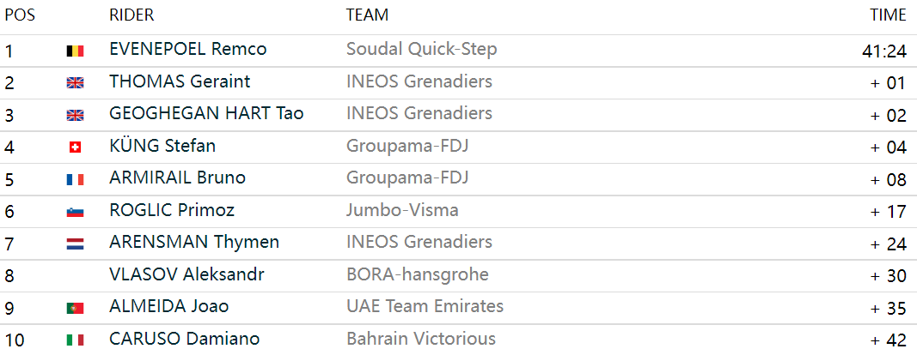
Task: Open the BORA-hansgrohe team page
Action: pos(418,274)
